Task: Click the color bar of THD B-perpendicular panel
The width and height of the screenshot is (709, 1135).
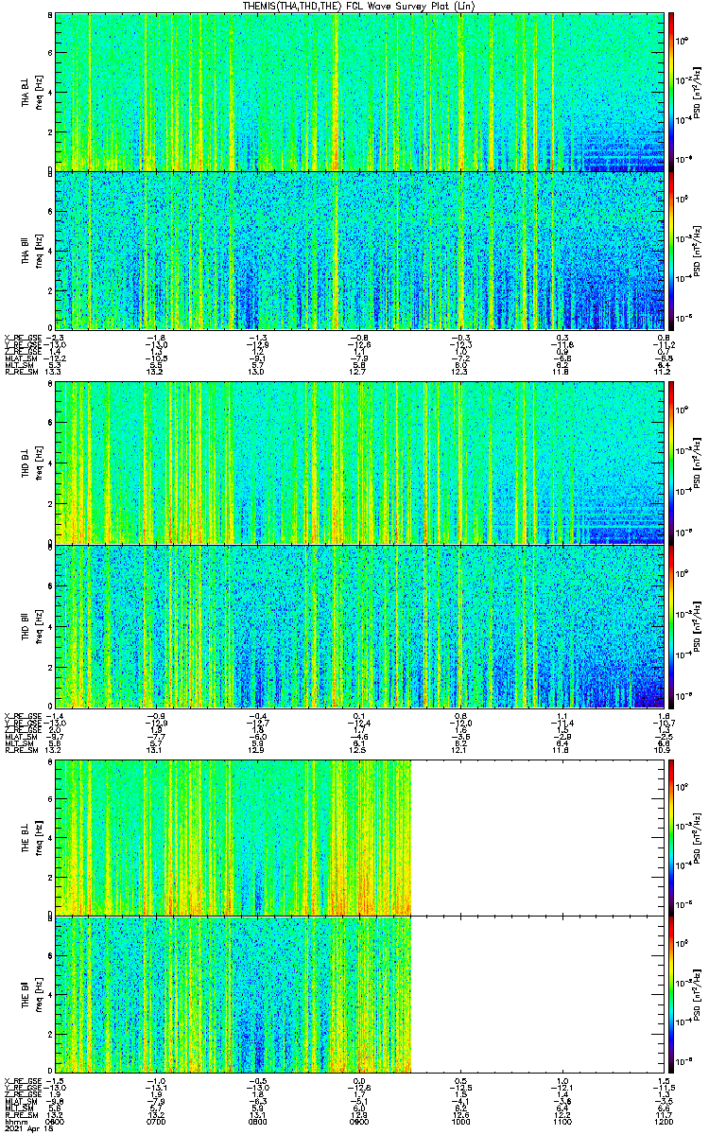Action: click(671, 463)
